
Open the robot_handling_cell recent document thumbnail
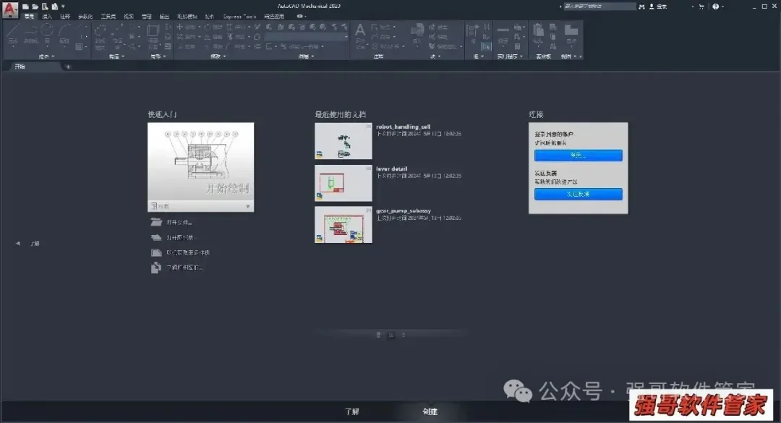pyautogui.click(x=343, y=141)
